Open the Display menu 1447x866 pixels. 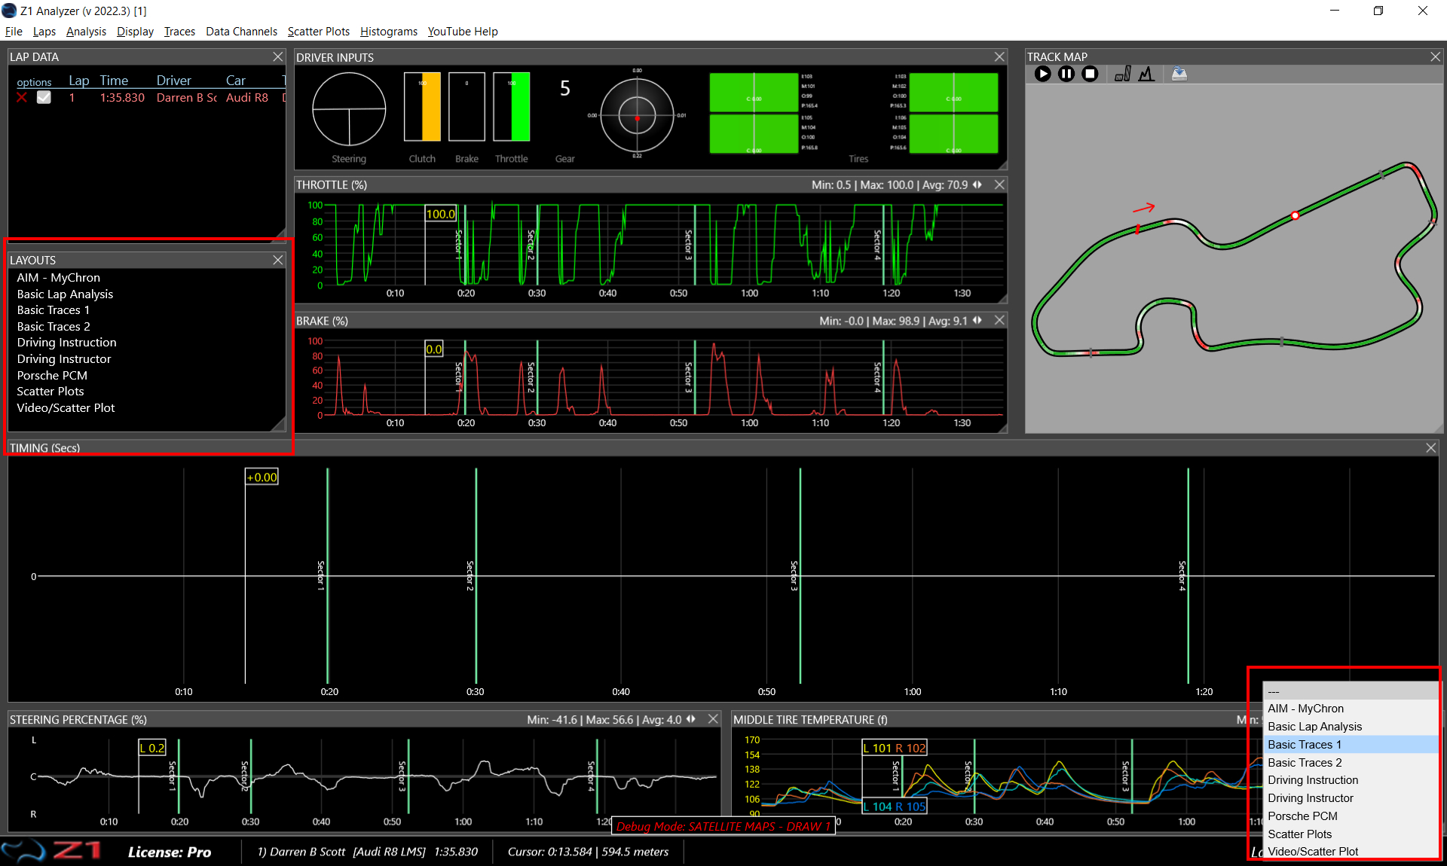coord(135,32)
